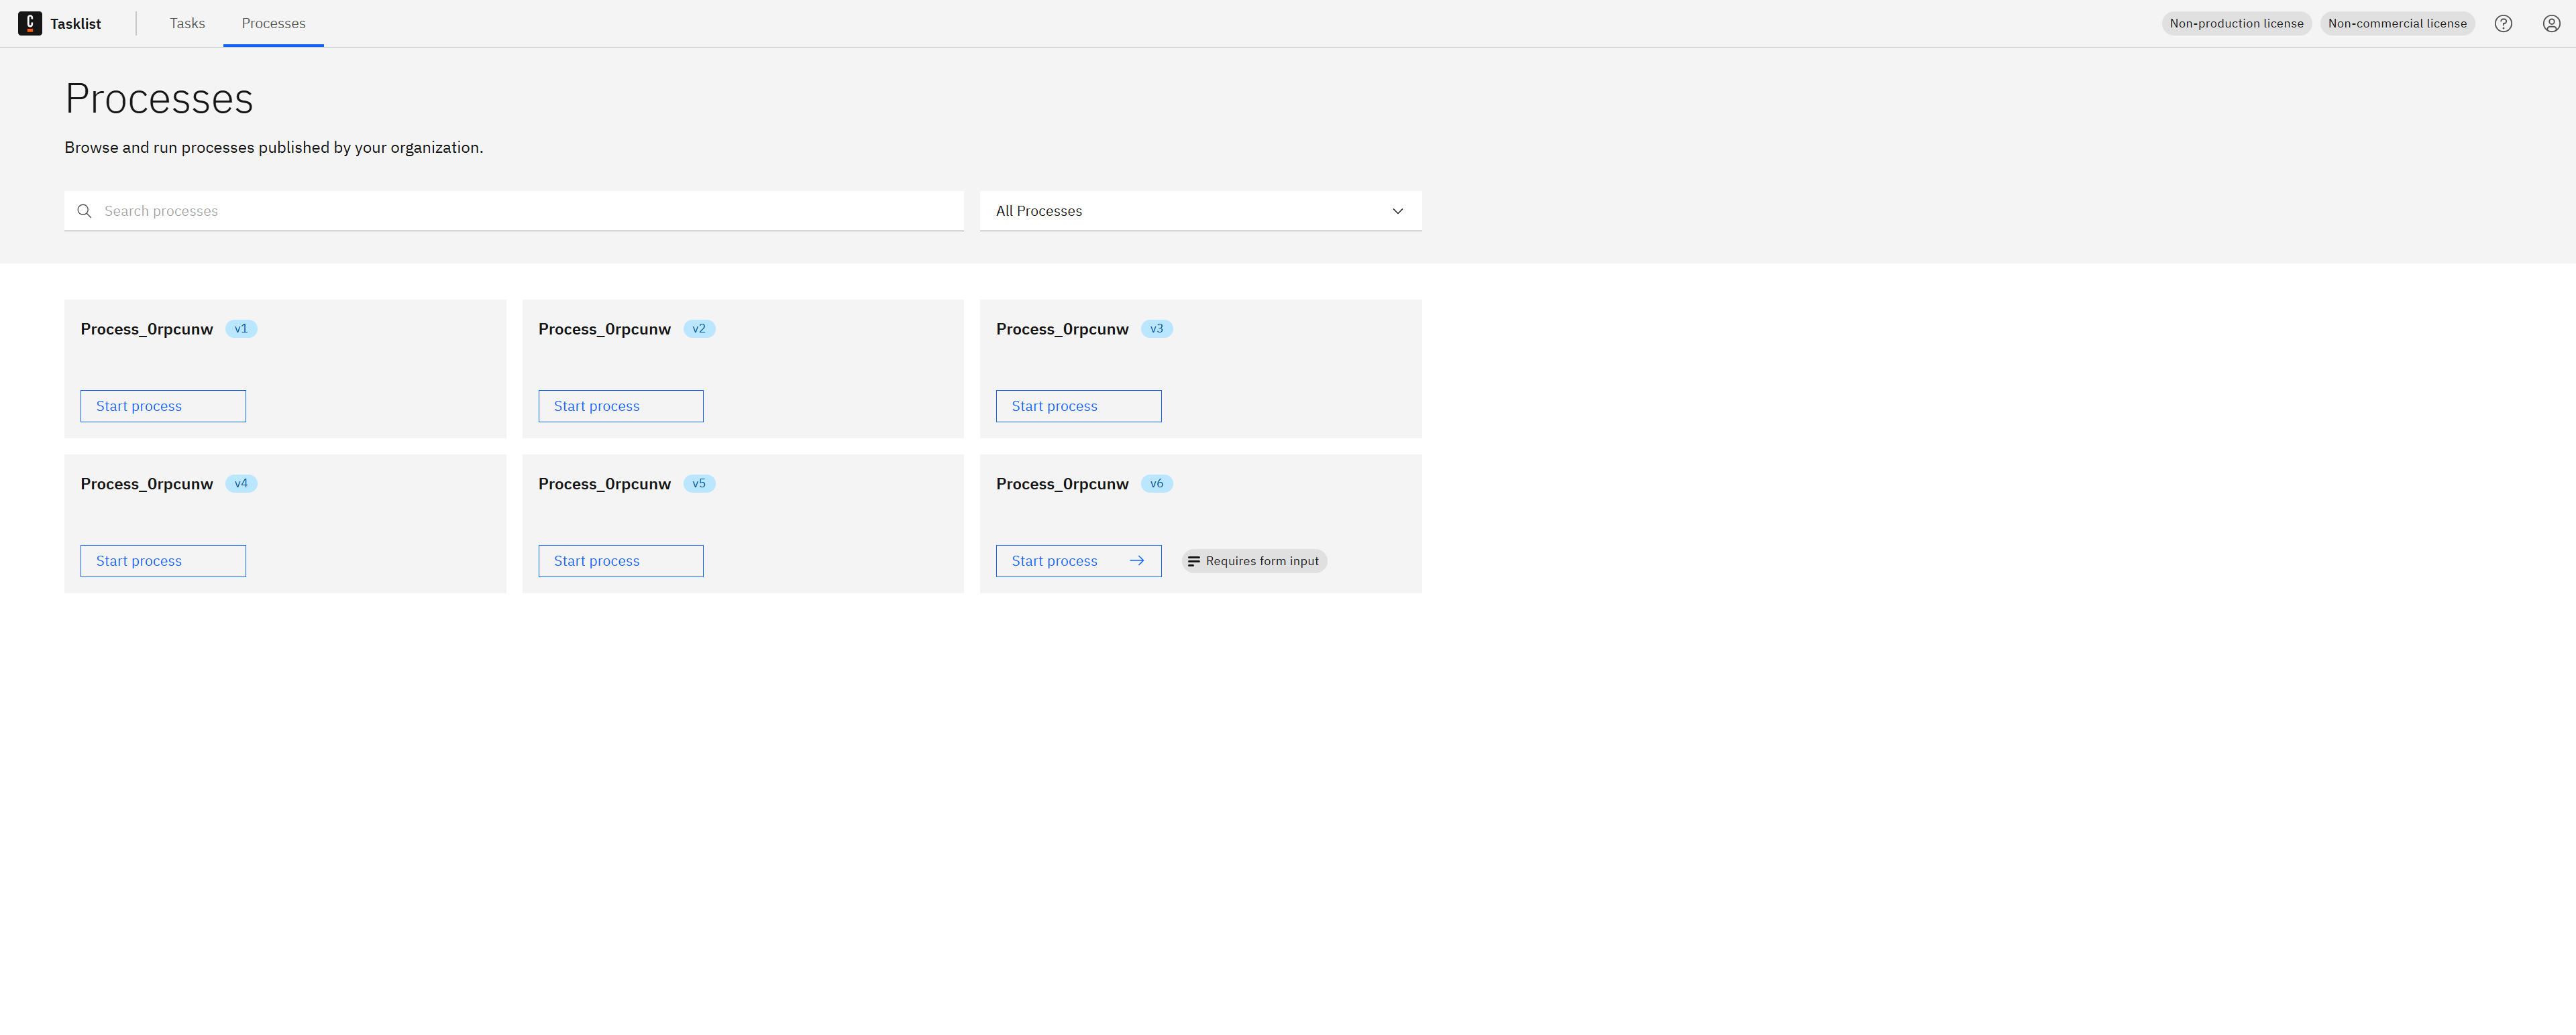Click the Camunda logo icon
Image resolution: width=2576 pixels, height=1035 pixels.
30,23
